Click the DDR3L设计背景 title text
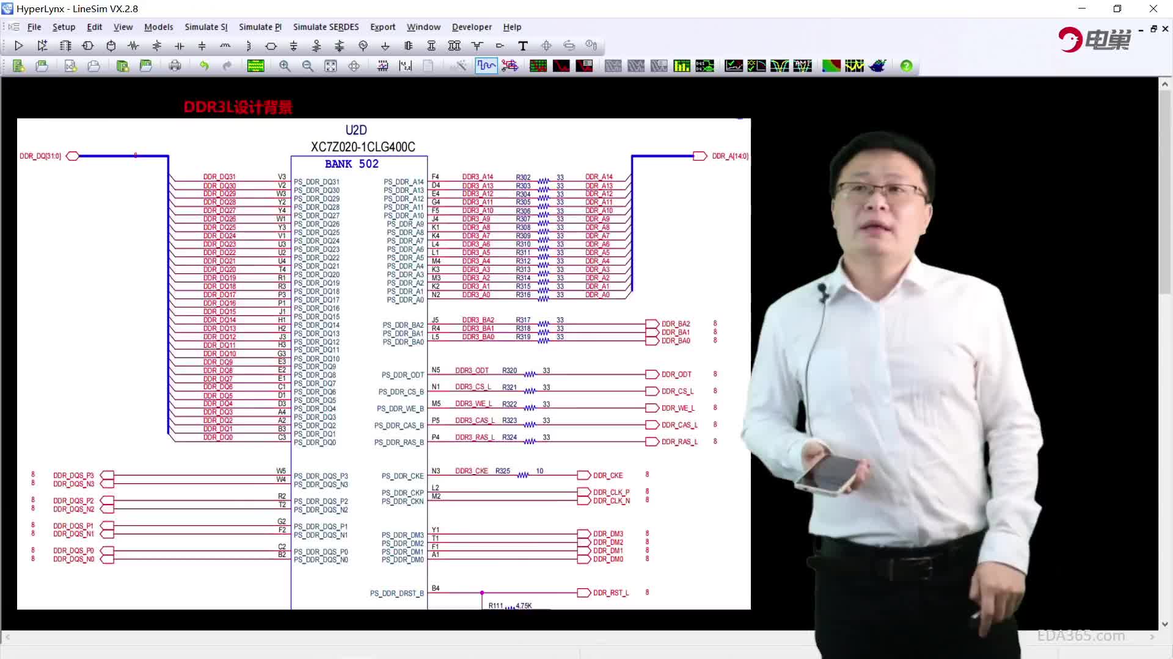1173x659 pixels. [x=238, y=107]
